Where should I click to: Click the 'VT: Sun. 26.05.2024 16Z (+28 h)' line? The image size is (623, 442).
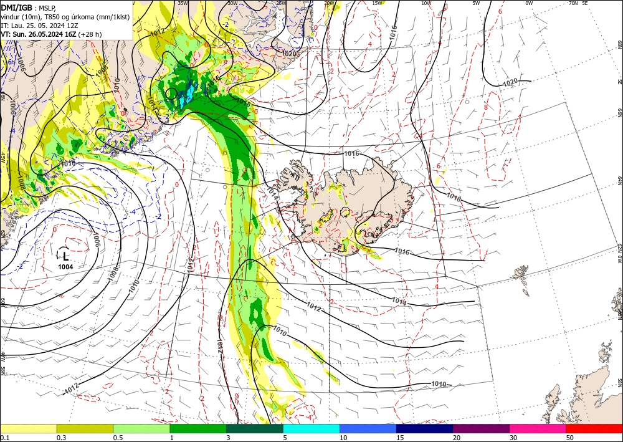pyautogui.click(x=51, y=34)
